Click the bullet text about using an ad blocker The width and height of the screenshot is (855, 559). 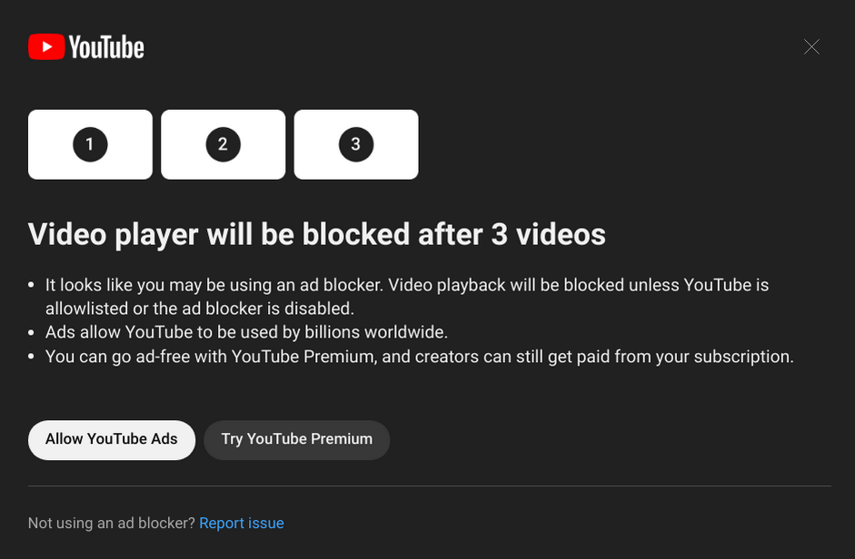407,297
